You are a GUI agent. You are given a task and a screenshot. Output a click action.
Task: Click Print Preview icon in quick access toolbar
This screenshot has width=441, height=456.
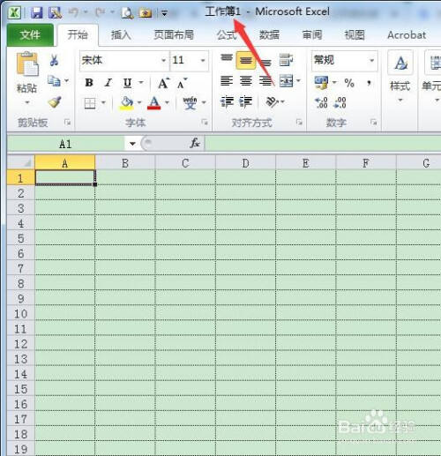[x=128, y=13]
